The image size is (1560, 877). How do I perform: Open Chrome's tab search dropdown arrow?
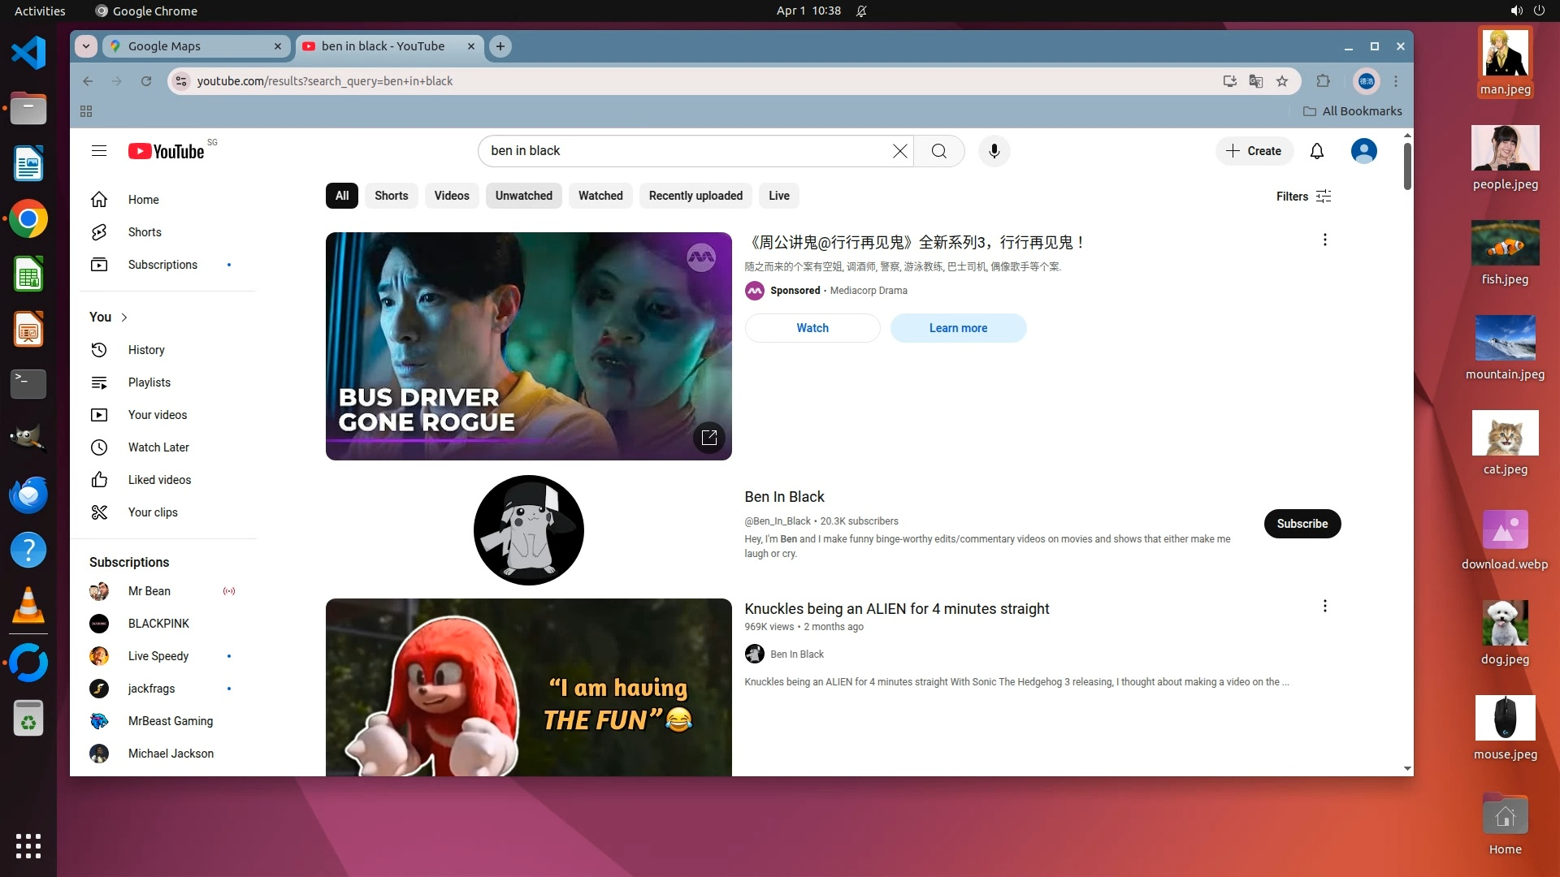click(x=86, y=46)
